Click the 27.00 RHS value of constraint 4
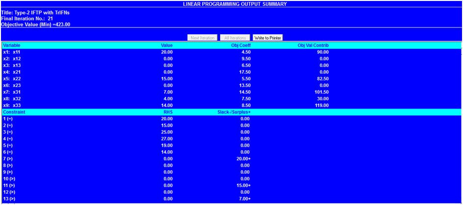463x205 pixels. point(167,138)
